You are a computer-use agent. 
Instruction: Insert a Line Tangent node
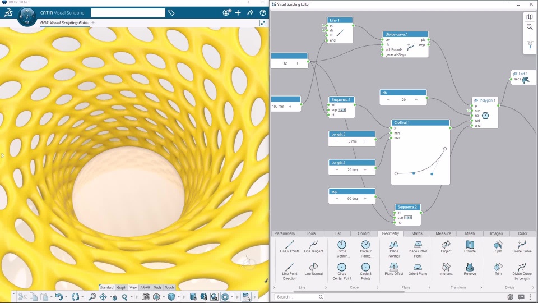tap(314, 247)
